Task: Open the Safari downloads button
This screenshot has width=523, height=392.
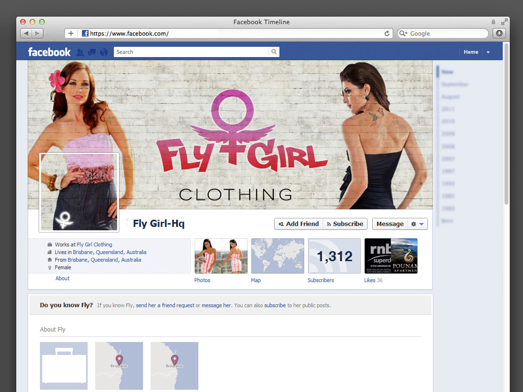Action: click(499, 34)
